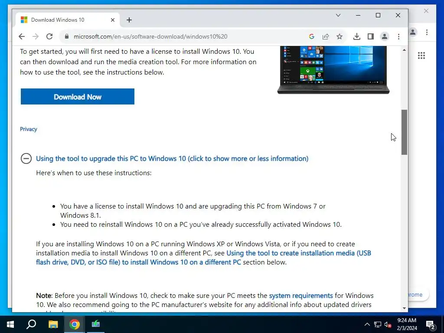Open Chrome downloads icon
444x333 pixels.
(x=357, y=36)
